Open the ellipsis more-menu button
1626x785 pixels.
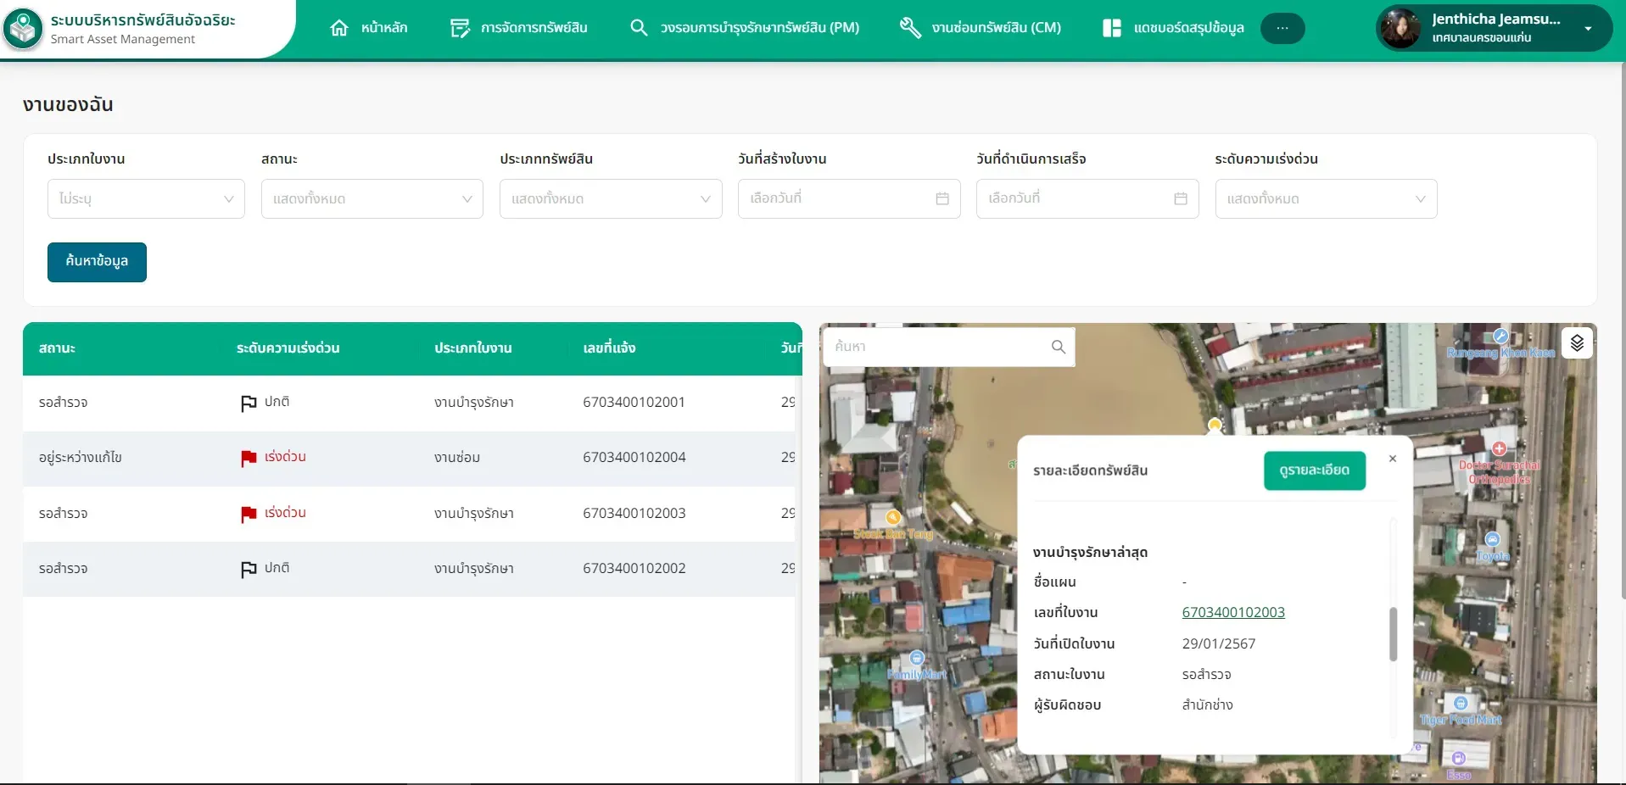1282,28
